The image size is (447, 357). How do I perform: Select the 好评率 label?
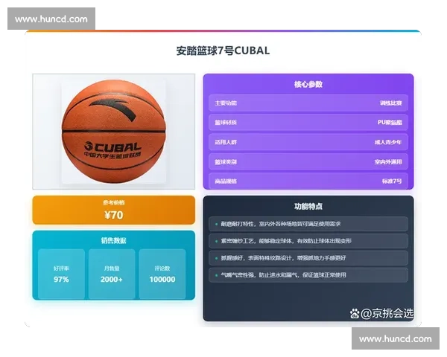tap(61, 268)
